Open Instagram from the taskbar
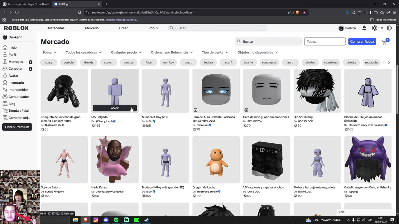Image resolution: width=399 pixels, height=224 pixels. (96, 220)
